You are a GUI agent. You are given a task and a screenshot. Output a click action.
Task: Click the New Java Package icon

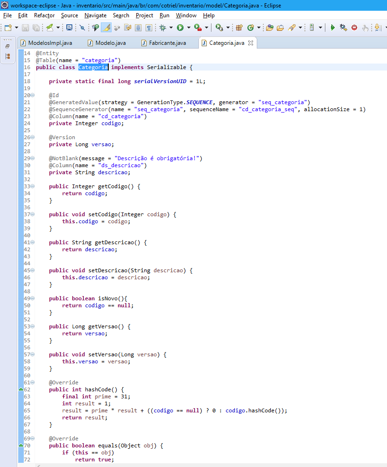(x=239, y=28)
